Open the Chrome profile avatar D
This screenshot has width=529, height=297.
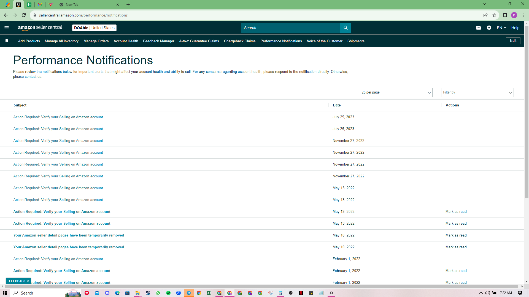[514, 15]
